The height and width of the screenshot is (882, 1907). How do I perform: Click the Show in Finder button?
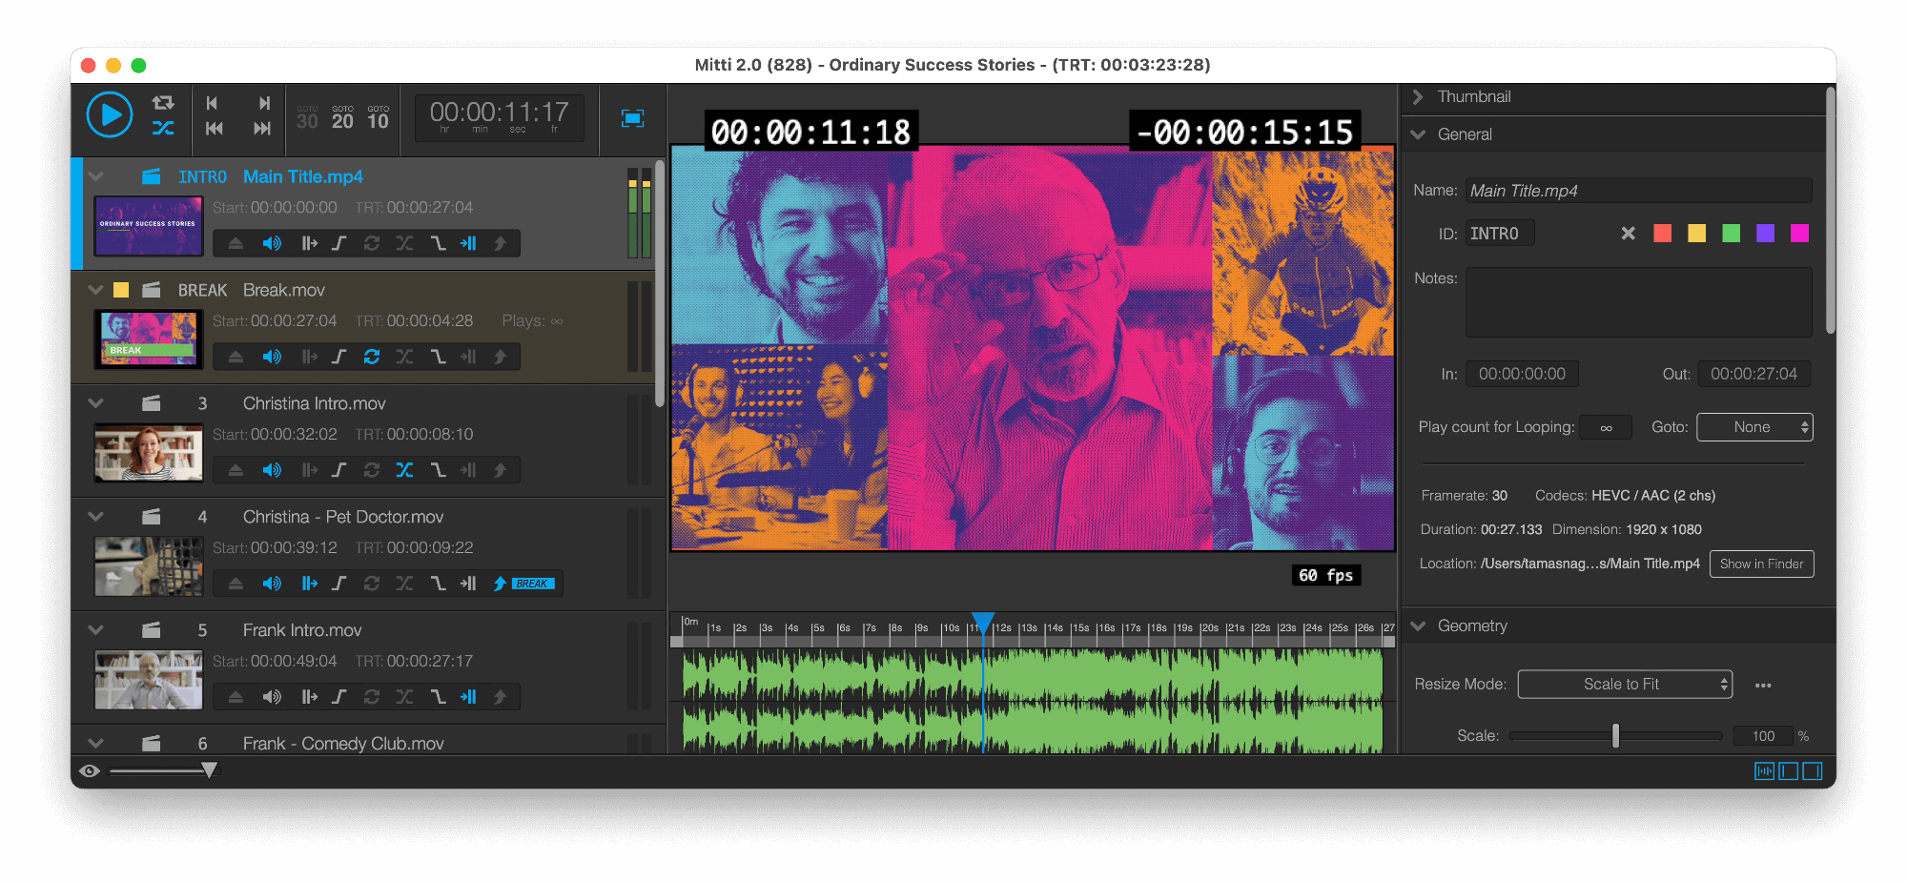1761,564
